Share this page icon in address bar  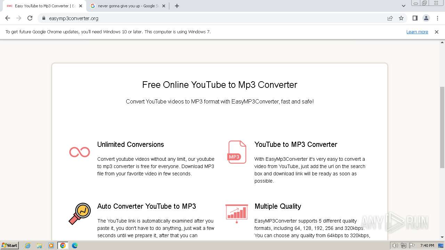pyautogui.click(x=390, y=18)
